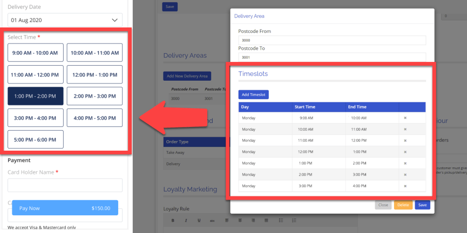Open the Delivery Date dropdown
The image size is (467, 233).
click(x=65, y=20)
